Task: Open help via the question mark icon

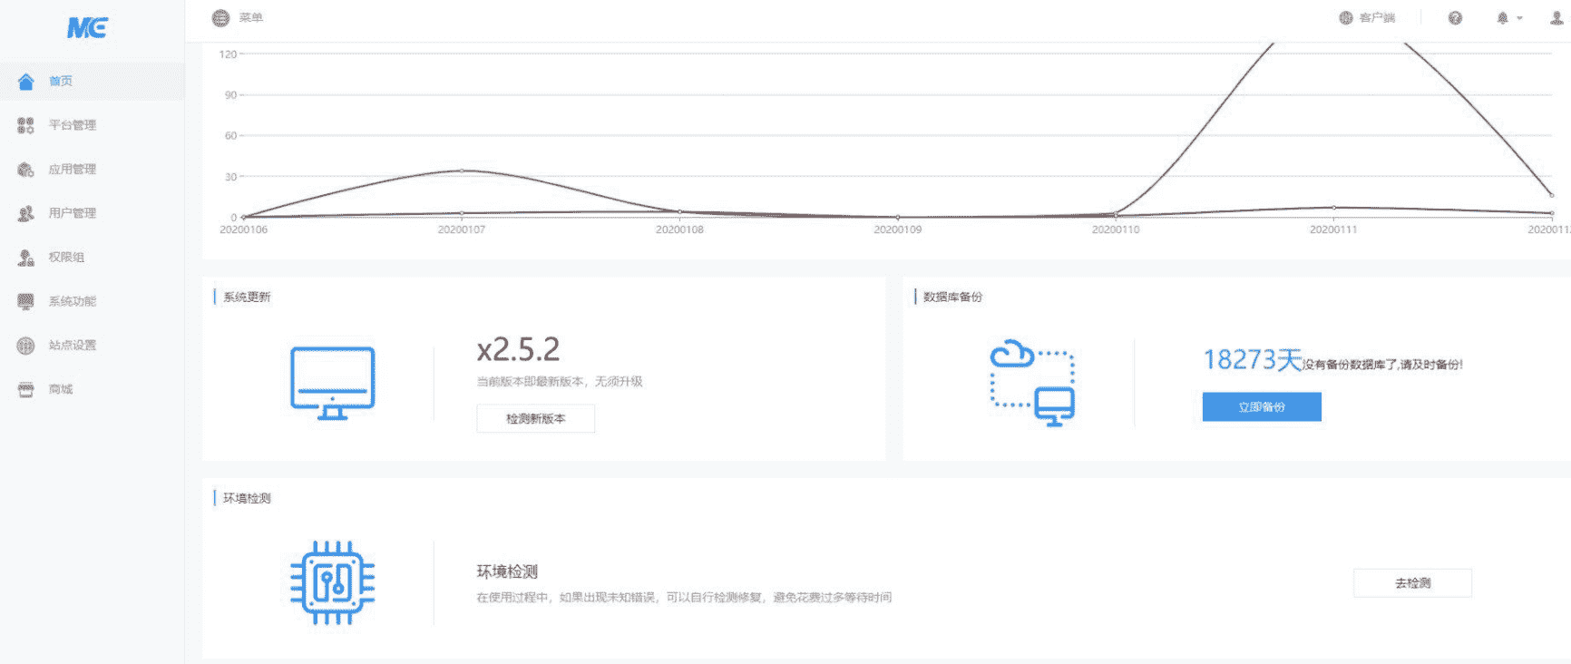Action: point(1455,17)
